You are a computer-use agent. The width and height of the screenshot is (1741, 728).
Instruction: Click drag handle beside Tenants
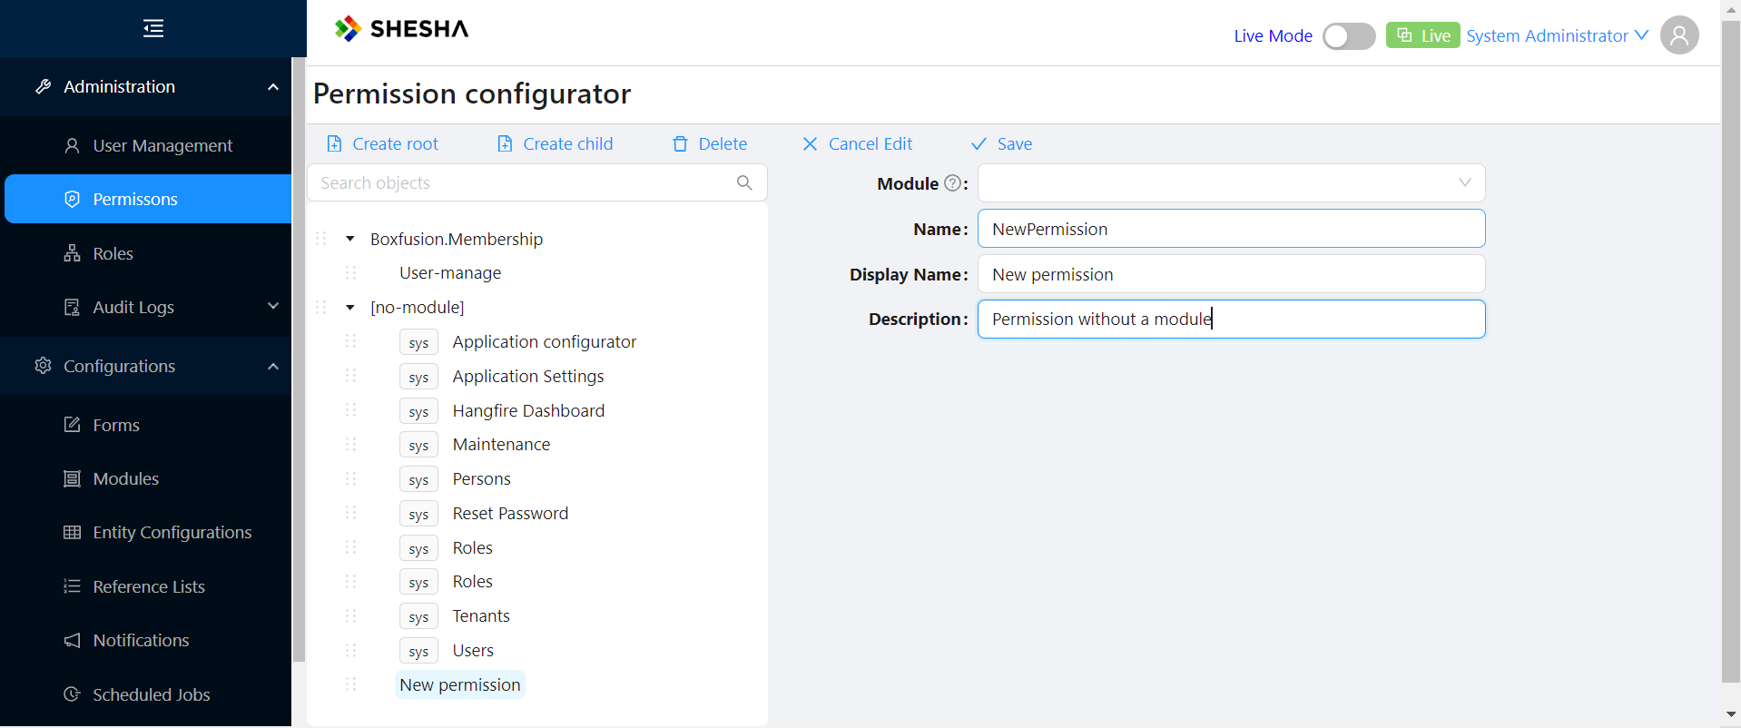pyautogui.click(x=351, y=616)
